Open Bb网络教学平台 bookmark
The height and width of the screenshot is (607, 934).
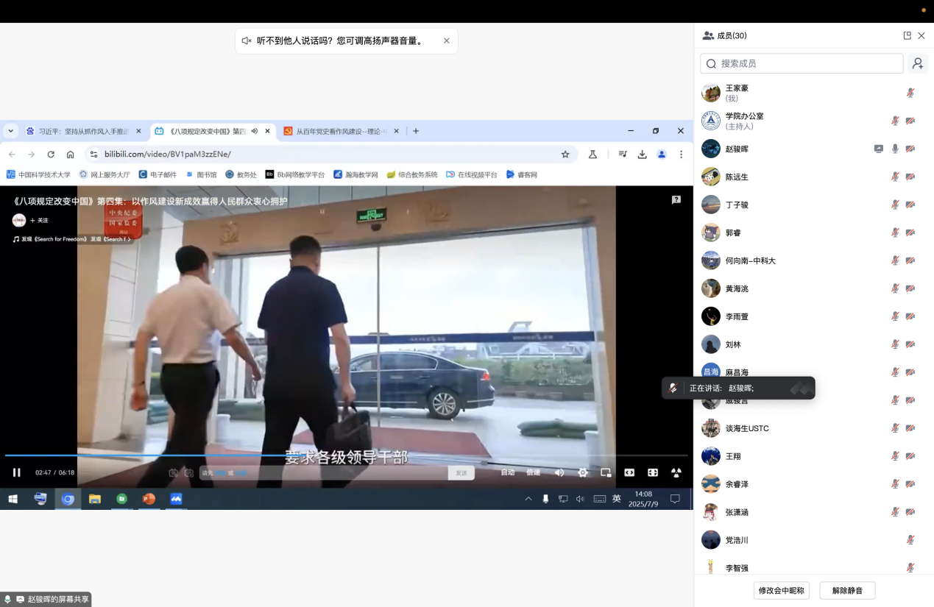pos(295,174)
